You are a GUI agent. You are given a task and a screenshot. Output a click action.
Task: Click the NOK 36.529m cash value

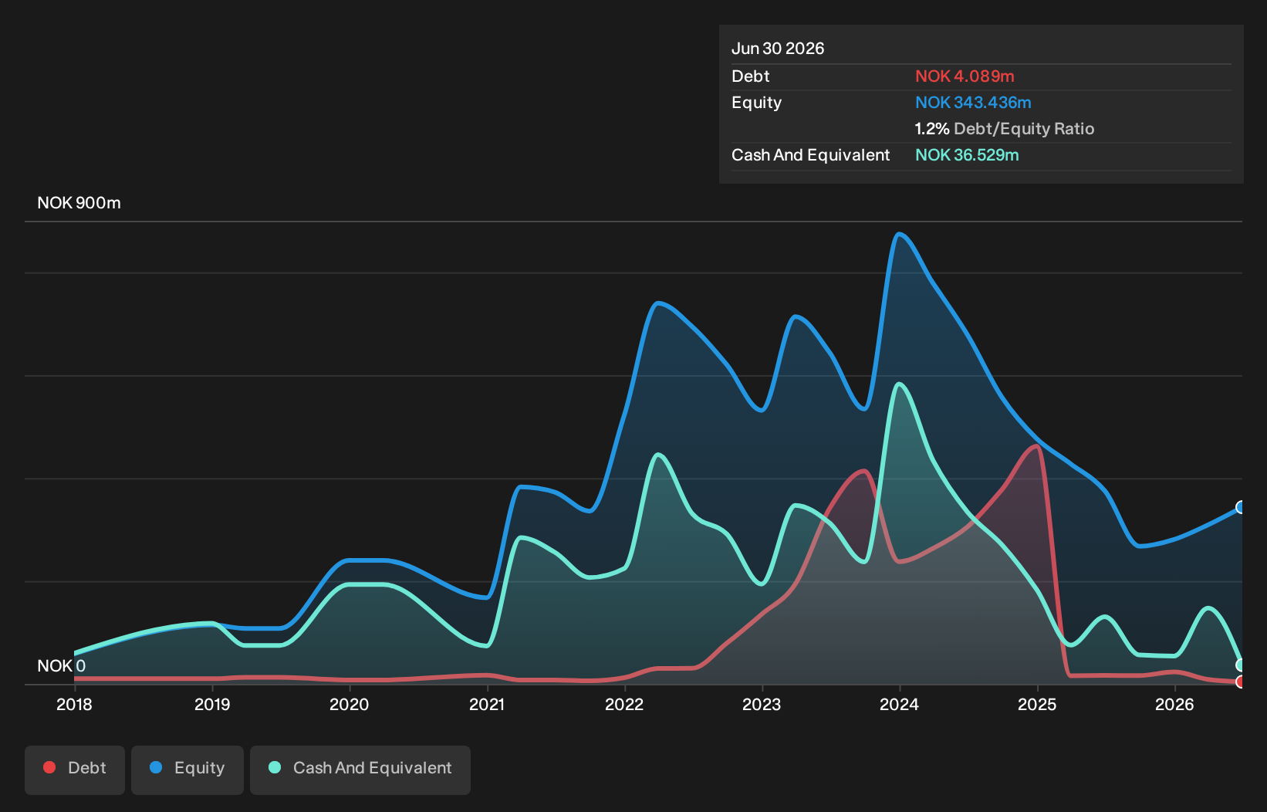tap(967, 155)
